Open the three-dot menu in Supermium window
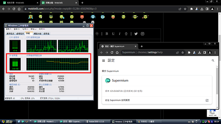 tap(215, 53)
